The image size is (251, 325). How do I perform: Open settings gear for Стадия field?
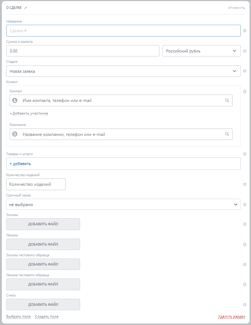coord(244,71)
